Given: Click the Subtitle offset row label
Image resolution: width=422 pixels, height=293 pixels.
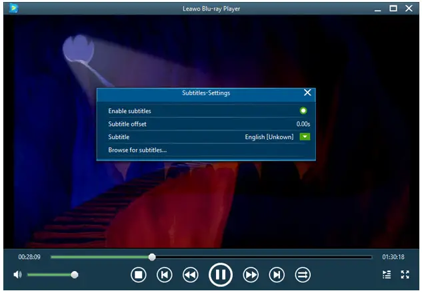Looking at the screenshot, I should tap(127, 124).
